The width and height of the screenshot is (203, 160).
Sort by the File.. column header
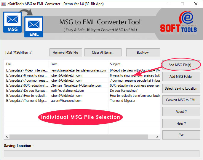[27, 64]
